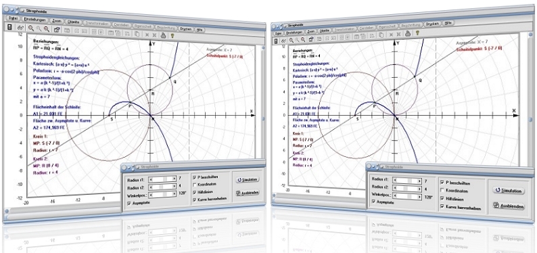
Task: Open the Objekte menu in left window
Action: (x=74, y=22)
